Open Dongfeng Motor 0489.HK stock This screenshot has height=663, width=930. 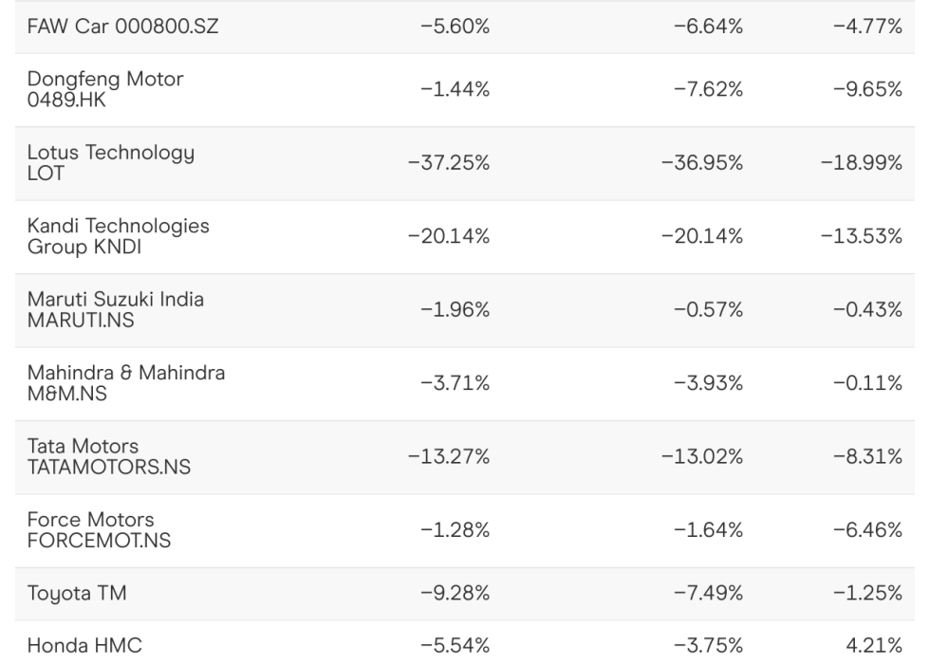coord(105,90)
